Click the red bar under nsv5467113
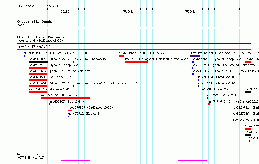The image size is (259, 164). pos(38,68)
